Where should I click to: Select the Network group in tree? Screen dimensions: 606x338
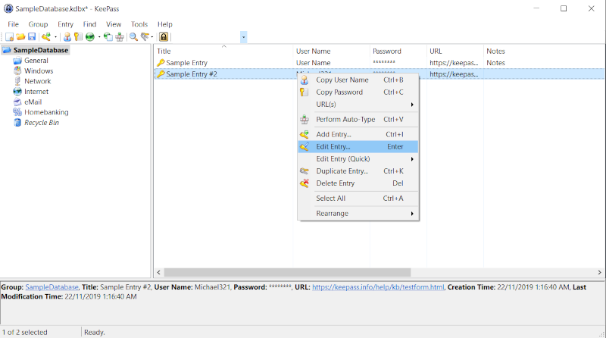point(37,81)
